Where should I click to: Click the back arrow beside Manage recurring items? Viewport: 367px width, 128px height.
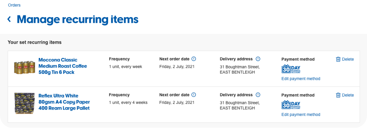9,19
